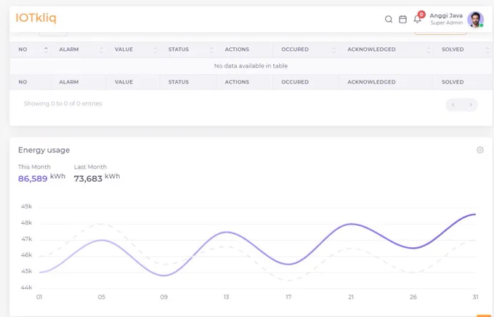The width and height of the screenshot is (494, 317).
Task: Open Energy usage settings gear
Action: tap(479, 150)
